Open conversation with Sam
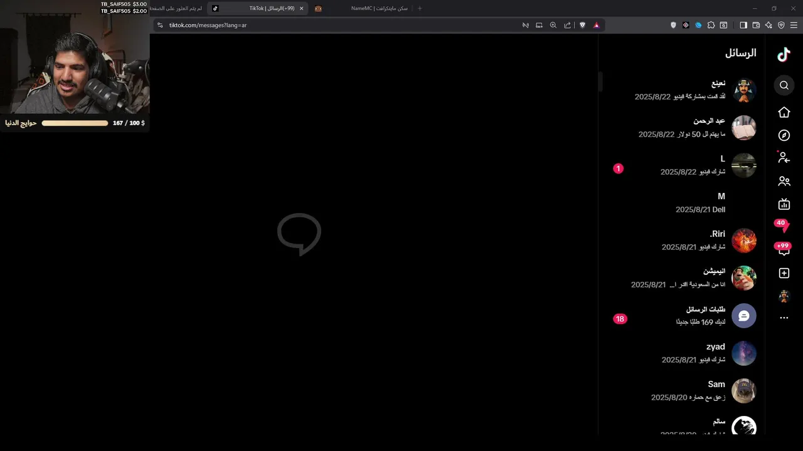Screen dimensions: 803x451 [x=681, y=391]
